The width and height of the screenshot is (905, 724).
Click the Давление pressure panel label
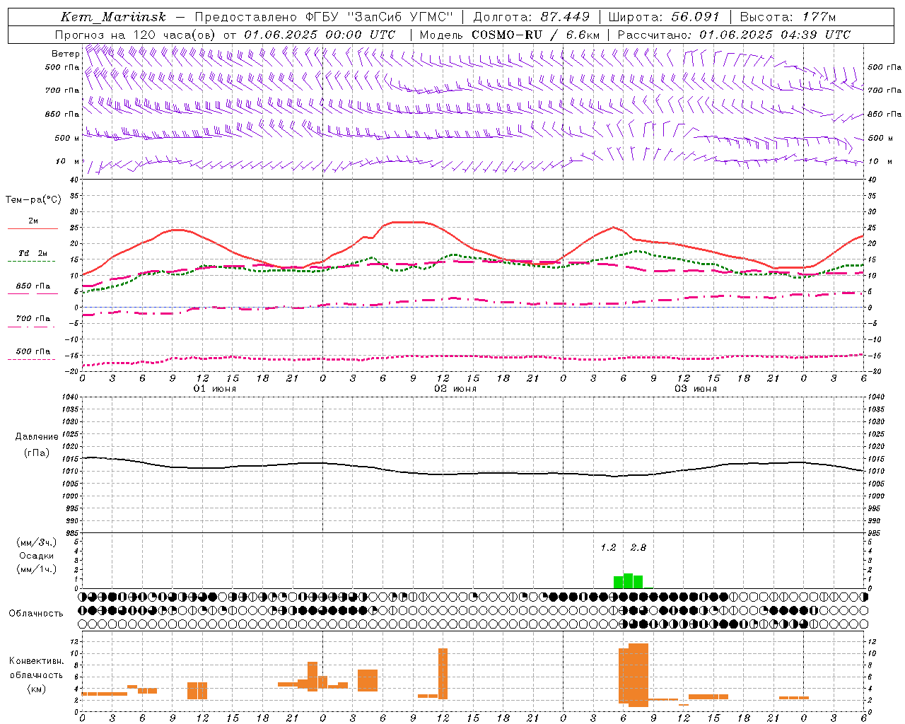37,437
